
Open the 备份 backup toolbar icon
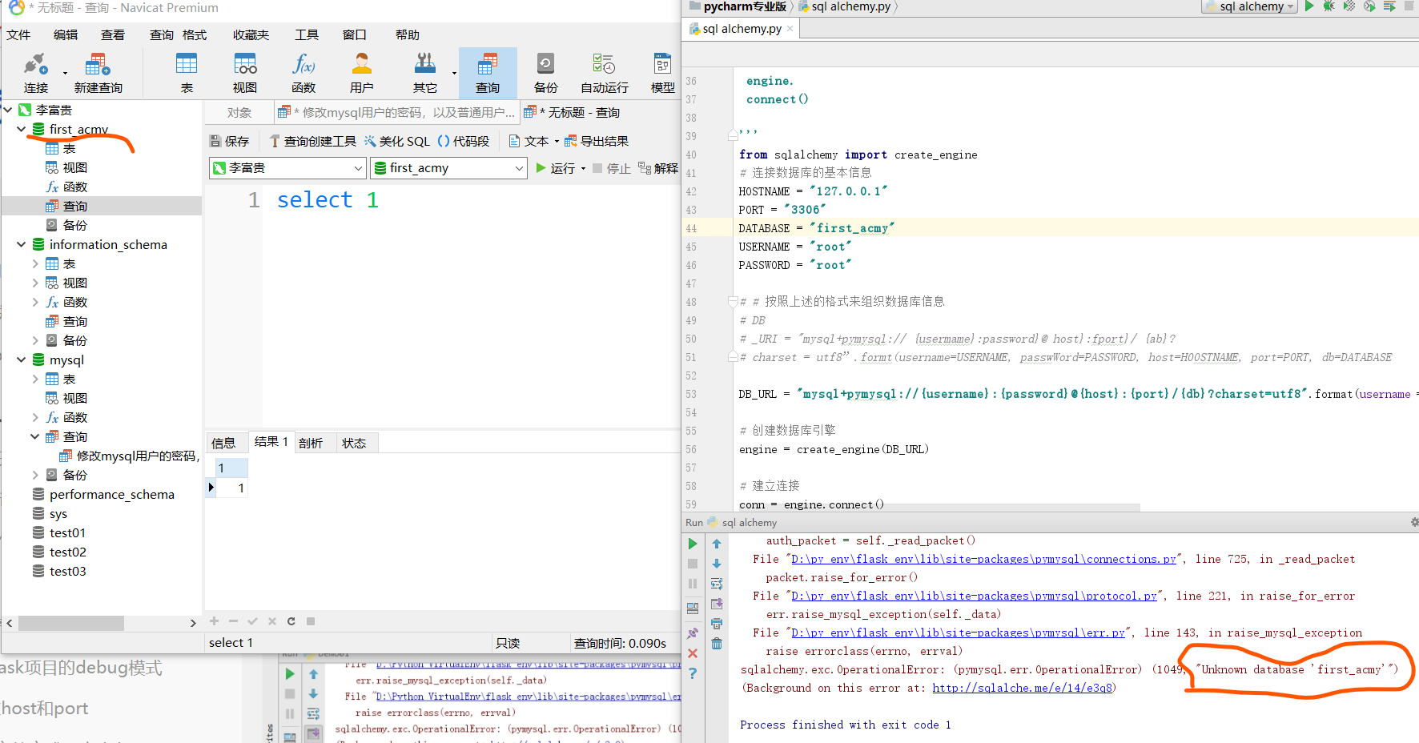point(546,73)
